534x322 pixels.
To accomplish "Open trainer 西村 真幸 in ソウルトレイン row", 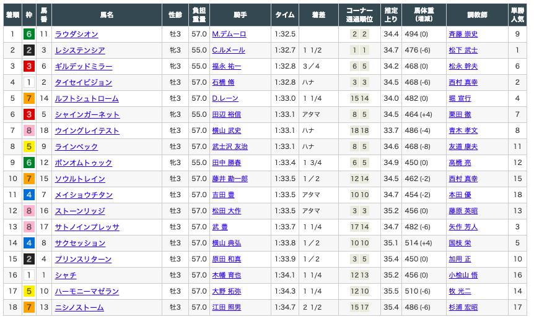I will [x=463, y=179].
